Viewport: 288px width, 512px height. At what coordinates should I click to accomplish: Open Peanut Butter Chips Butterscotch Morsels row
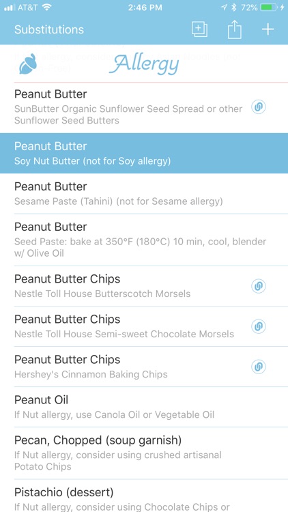coord(144,286)
